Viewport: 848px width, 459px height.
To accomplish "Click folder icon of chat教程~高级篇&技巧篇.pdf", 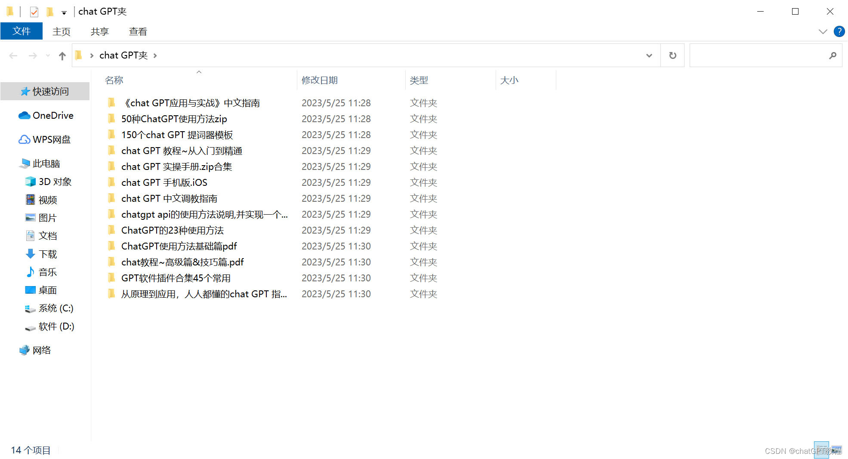I will pos(111,262).
